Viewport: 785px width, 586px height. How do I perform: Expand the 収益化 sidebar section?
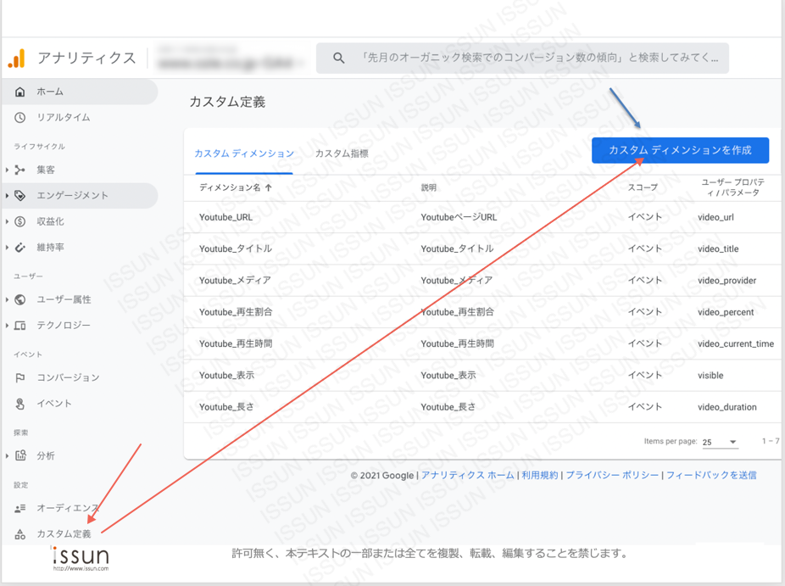click(x=7, y=221)
